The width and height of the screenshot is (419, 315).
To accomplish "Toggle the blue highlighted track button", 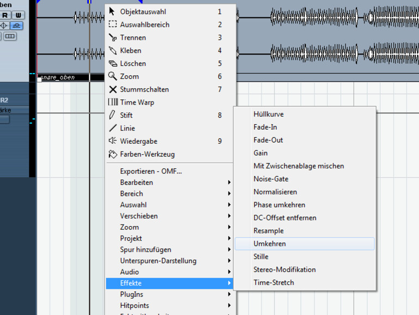I will click(x=16, y=26).
